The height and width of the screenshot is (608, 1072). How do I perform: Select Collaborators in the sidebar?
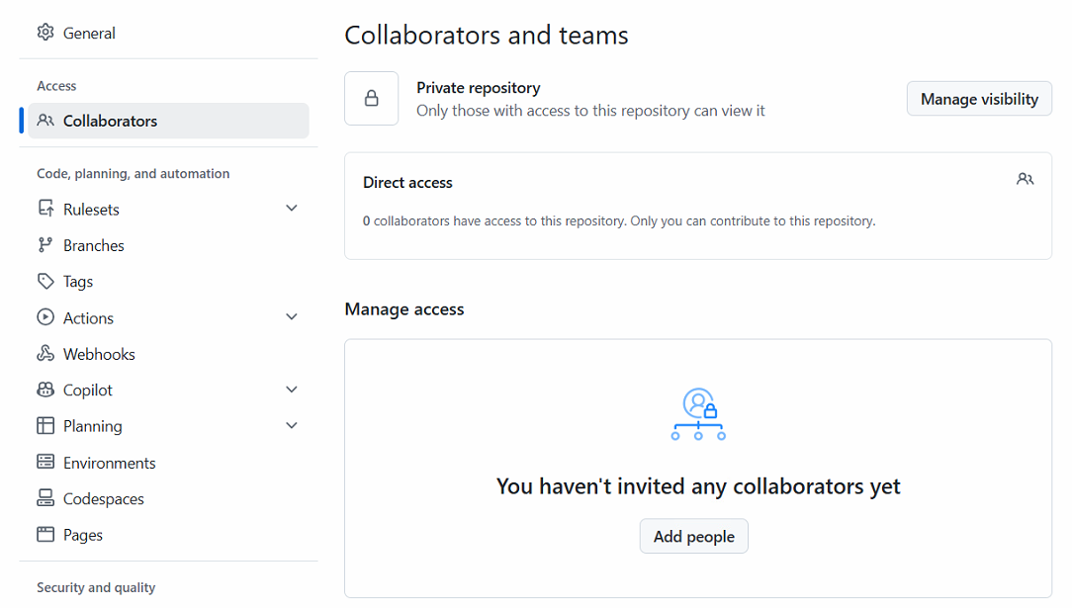coord(168,121)
